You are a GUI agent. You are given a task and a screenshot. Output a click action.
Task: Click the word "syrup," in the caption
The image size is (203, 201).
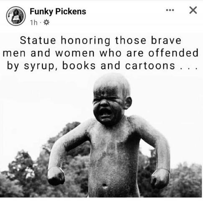pos(41,66)
